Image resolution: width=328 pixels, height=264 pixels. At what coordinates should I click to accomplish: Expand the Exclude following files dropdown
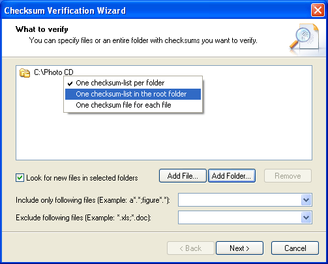(x=306, y=217)
